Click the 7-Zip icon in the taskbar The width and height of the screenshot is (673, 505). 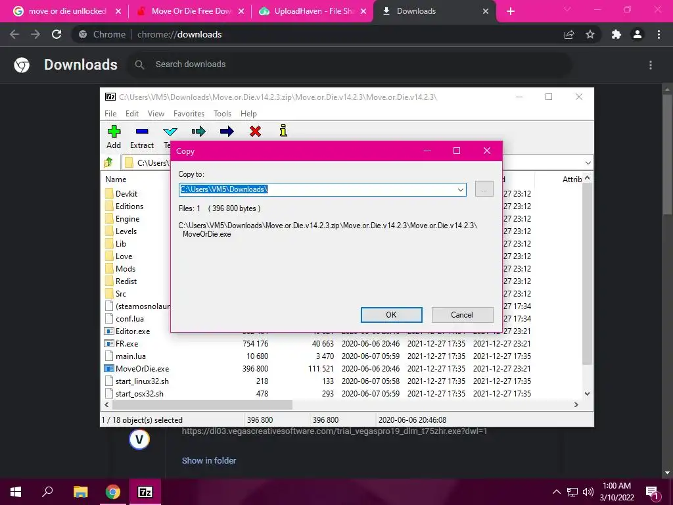point(145,492)
